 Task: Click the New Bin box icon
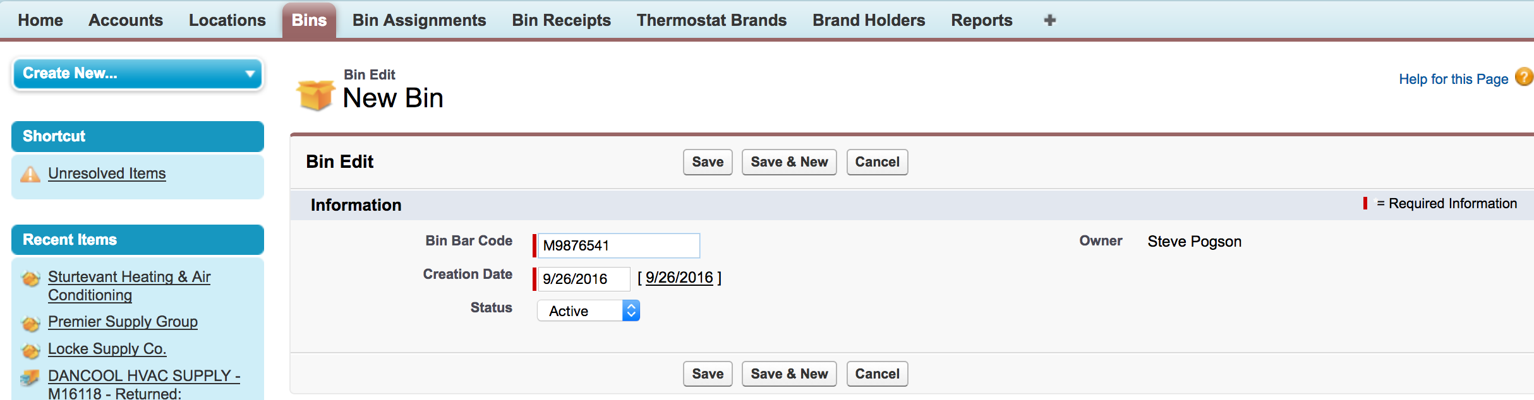(315, 95)
